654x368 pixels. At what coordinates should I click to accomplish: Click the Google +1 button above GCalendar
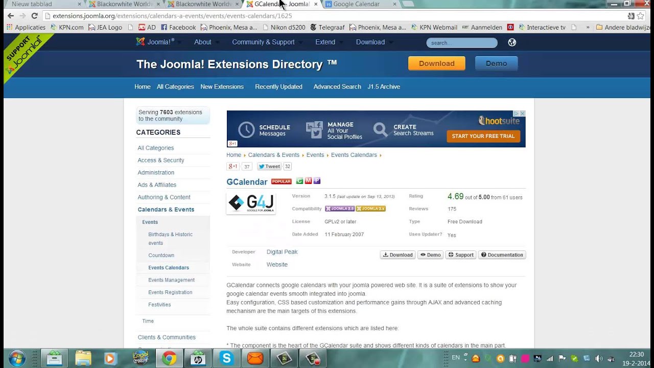click(x=233, y=166)
